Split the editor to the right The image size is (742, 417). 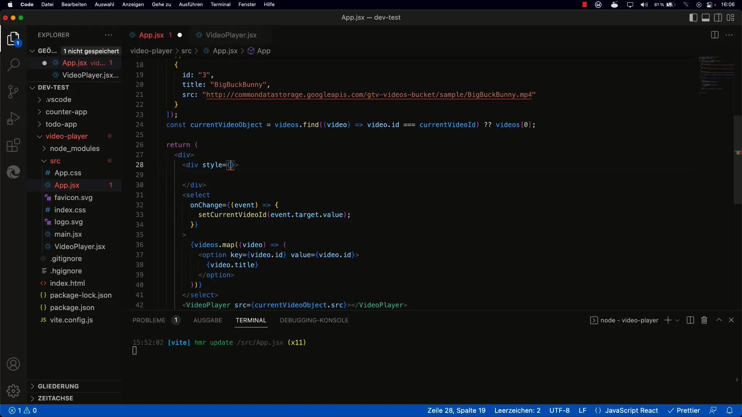[x=715, y=35]
